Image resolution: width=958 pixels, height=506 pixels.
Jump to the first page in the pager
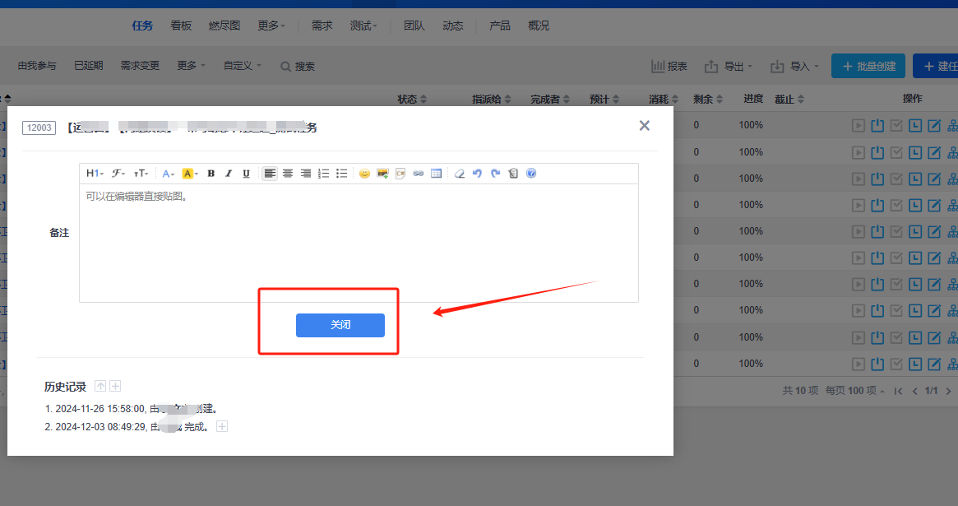898,391
